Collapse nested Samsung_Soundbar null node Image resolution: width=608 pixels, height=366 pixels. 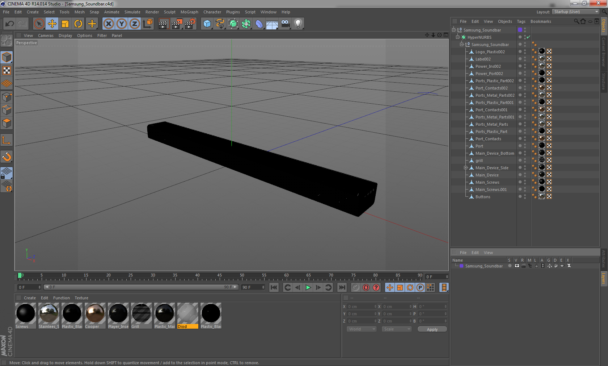pos(461,44)
